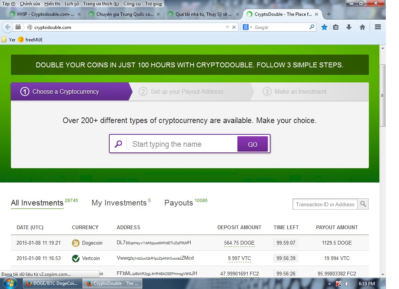
Task: Click the 564.75 DOGE deposit amount
Action: click(x=239, y=243)
